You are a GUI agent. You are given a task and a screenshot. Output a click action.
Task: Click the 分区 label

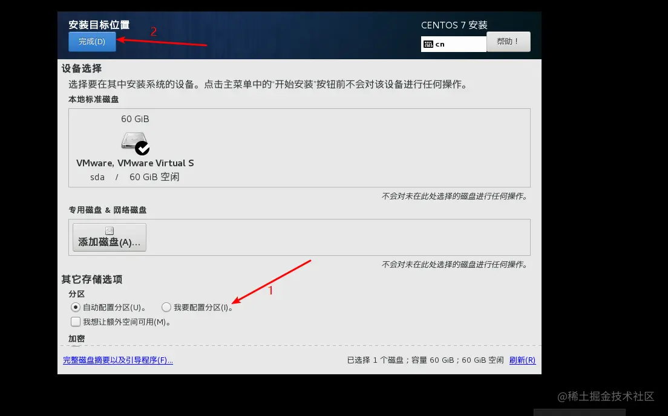(x=77, y=294)
